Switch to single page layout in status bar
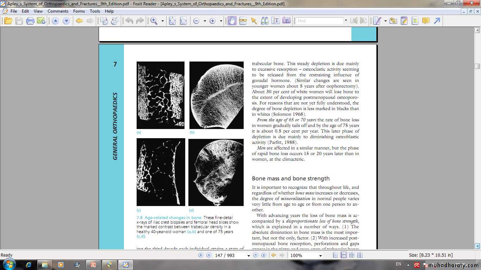481x270 pixels. click(x=336, y=255)
